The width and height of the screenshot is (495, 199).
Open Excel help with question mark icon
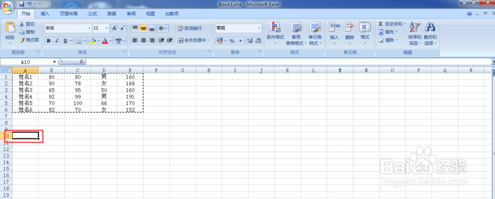tap(469, 14)
